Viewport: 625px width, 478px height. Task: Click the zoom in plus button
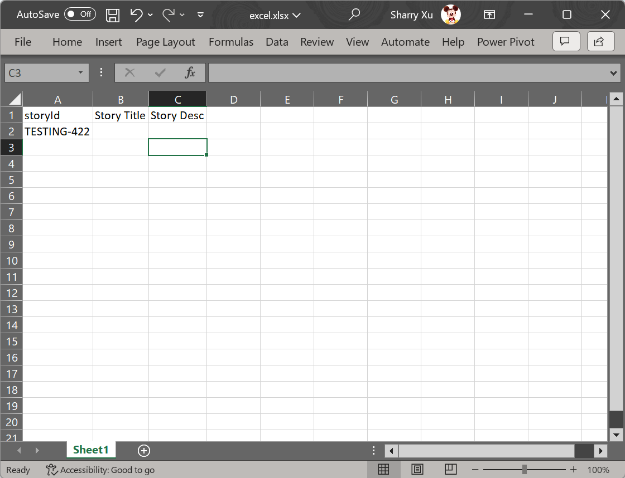pyautogui.click(x=573, y=470)
